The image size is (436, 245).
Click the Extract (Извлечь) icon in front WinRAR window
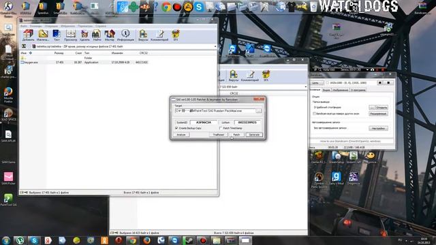coord(43,35)
